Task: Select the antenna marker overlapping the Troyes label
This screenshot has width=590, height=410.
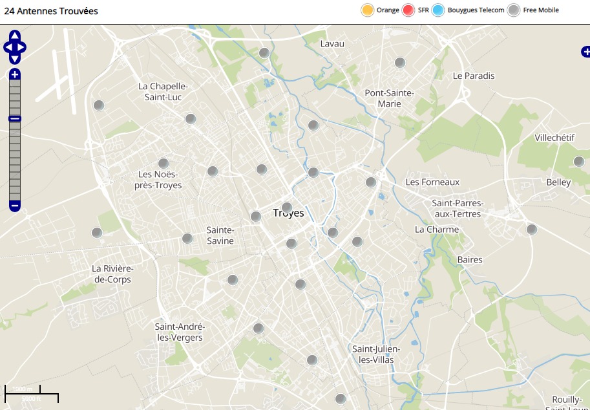Action: click(287, 207)
